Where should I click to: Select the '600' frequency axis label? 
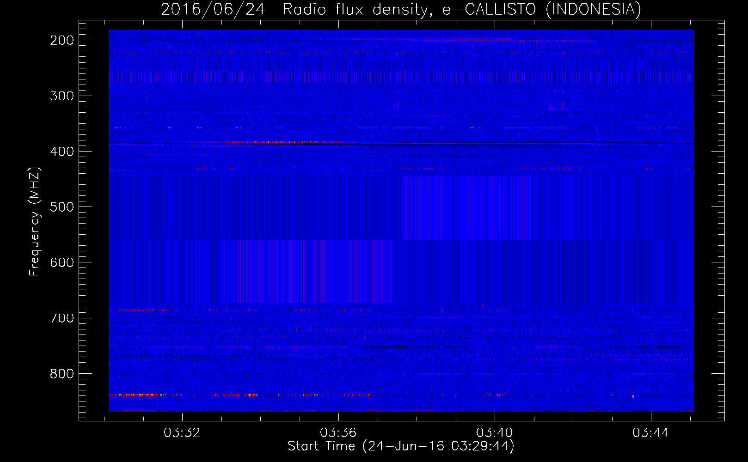[x=61, y=262]
